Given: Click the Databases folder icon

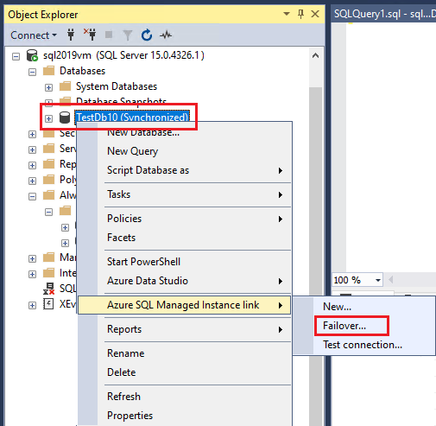Looking at the screenshot, I should 48,71.
